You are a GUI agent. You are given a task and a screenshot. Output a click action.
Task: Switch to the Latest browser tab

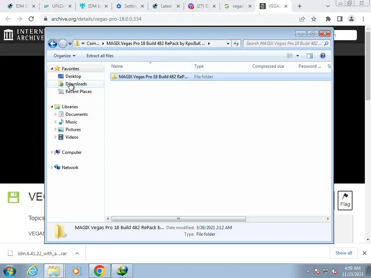166,6
